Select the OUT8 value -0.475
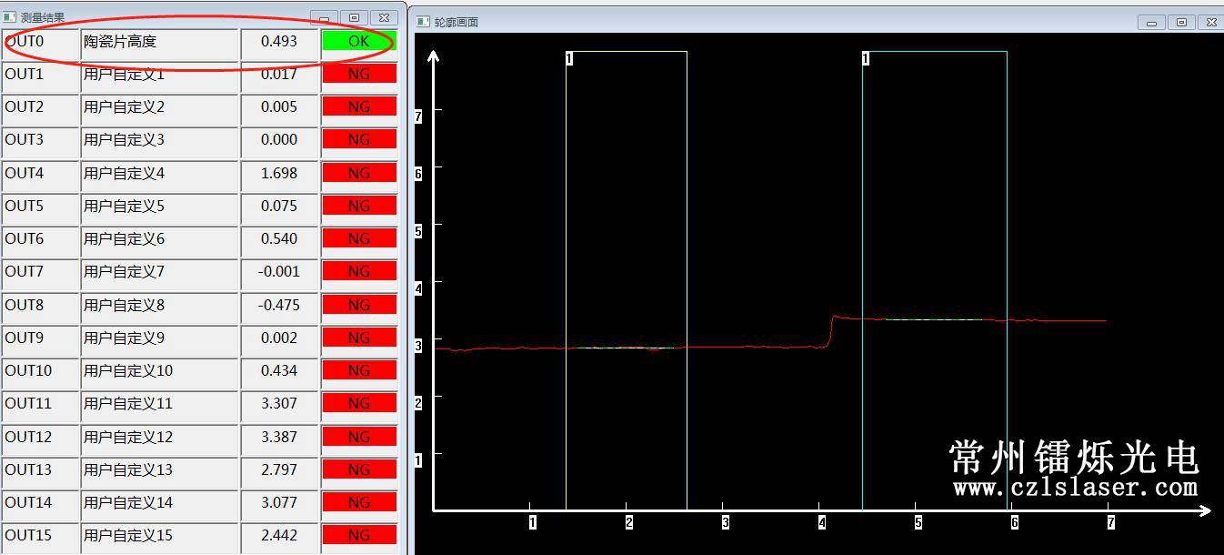This screenshot has height=555, width=1224. (279, 305)
